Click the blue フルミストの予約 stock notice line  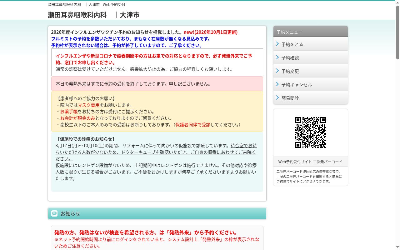coord(131,39)
